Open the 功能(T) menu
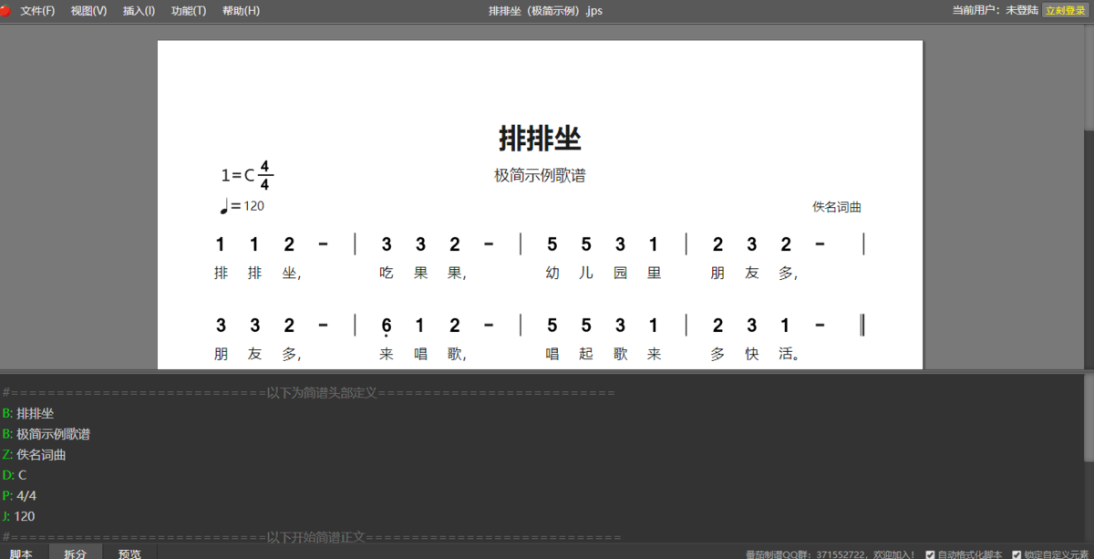 (189, 11)
